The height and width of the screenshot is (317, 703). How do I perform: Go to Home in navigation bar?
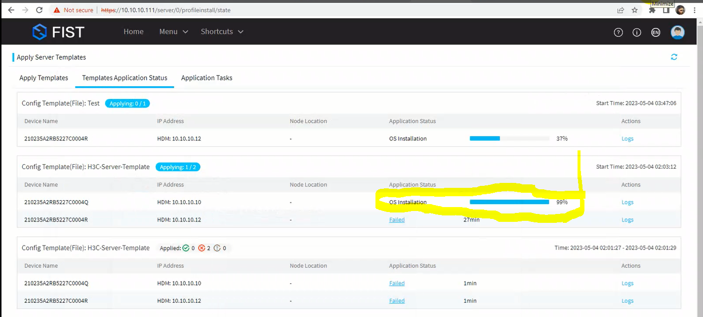click(133, 32)
